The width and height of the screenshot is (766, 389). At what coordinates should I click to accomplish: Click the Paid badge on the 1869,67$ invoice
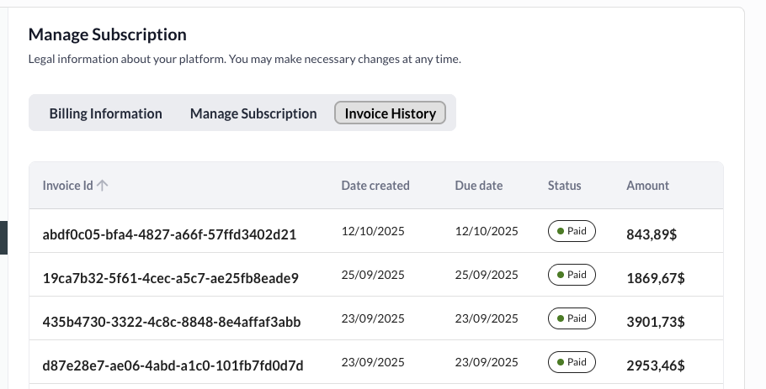(x=572, y=275)
